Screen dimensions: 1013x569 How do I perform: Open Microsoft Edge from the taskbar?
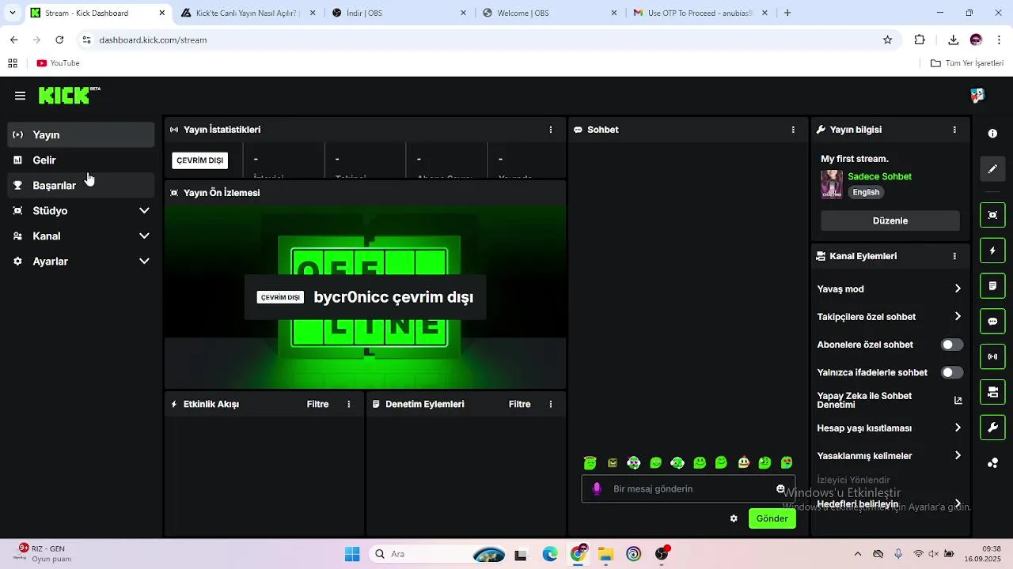[550, 554]
